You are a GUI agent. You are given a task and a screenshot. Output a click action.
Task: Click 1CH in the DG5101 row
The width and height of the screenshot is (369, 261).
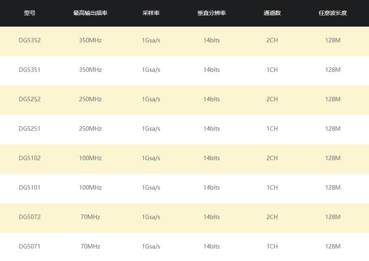point(272,188)
